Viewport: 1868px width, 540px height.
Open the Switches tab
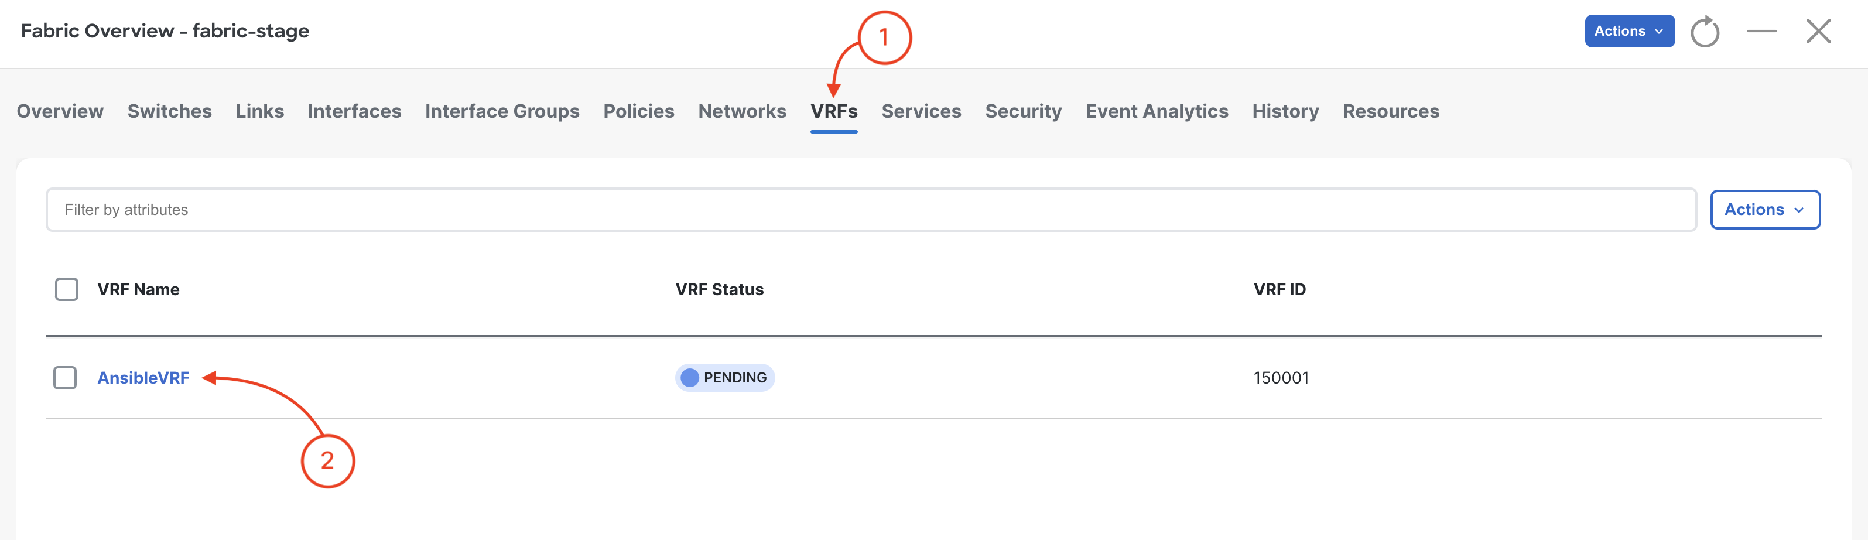(170, 111)
